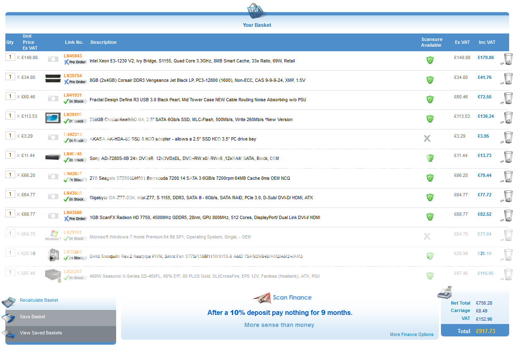517x348 pixels.
Task: Click the quantity field for Intel Xeon E3-1230
Action: tap(10, 57)
